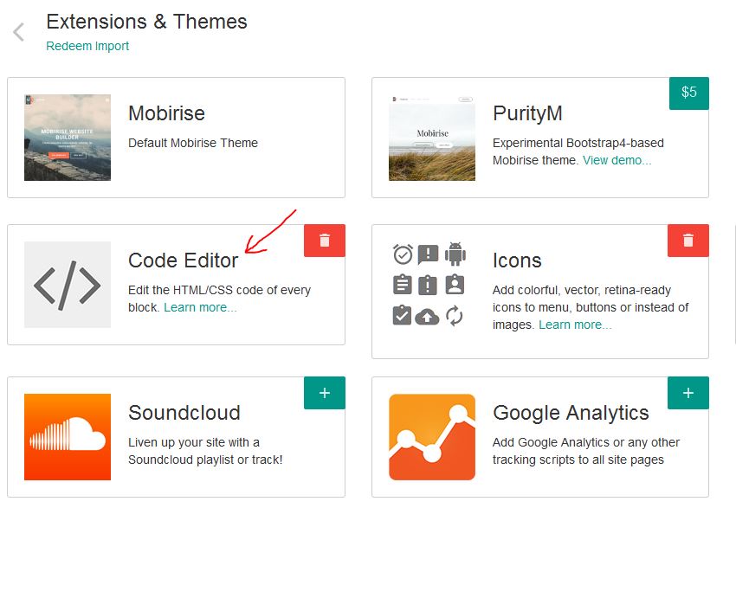The width and height of the screenshot is (736, 598).
Task: Remove the Code Editor extension via trash icon
Action: click(325, 241)
